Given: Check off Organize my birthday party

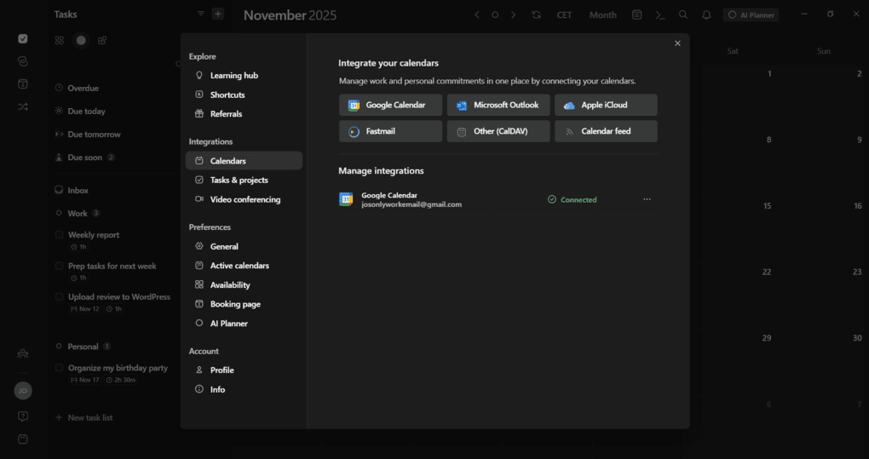Looking at the screenshot, I should (60, 368).
